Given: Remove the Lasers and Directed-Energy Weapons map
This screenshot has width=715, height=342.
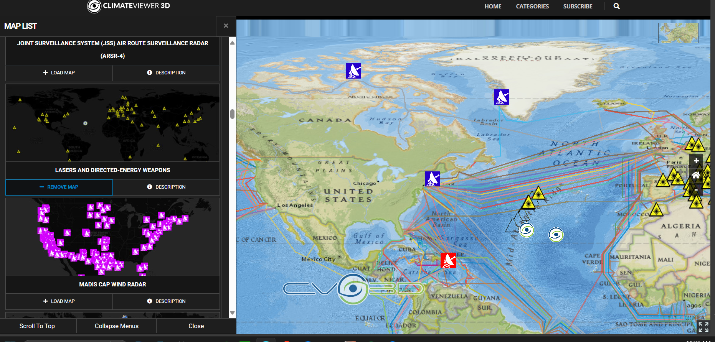Looking at the screenshot, I should pyautogui.click(x=59, y=187).
